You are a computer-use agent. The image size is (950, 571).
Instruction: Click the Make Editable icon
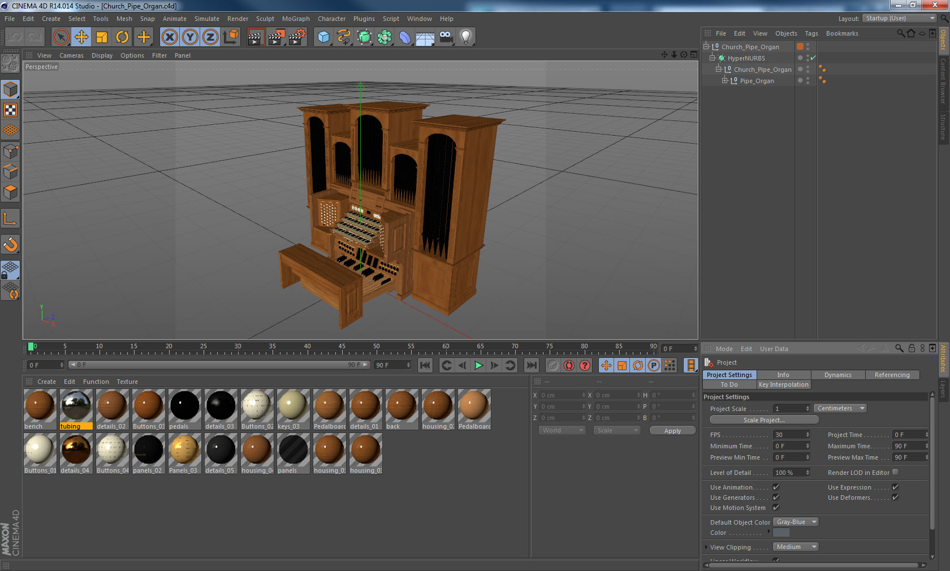pos(10,63)
